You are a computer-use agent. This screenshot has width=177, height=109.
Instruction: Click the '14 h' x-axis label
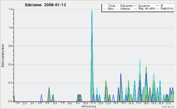pyautogui.click(x=116, y=103)
